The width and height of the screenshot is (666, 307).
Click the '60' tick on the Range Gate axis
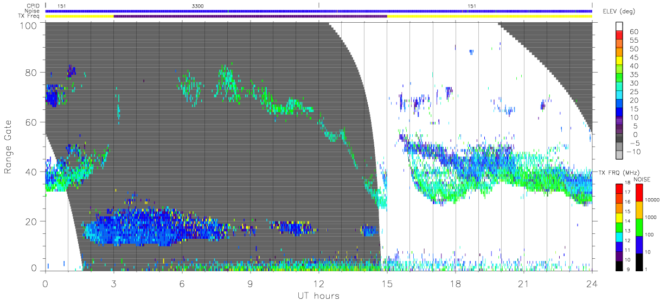(x=31, y=122)
